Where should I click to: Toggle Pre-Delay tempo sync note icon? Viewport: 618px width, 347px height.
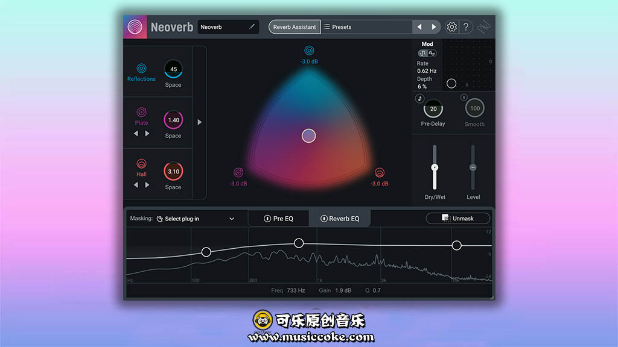[419, 98]
